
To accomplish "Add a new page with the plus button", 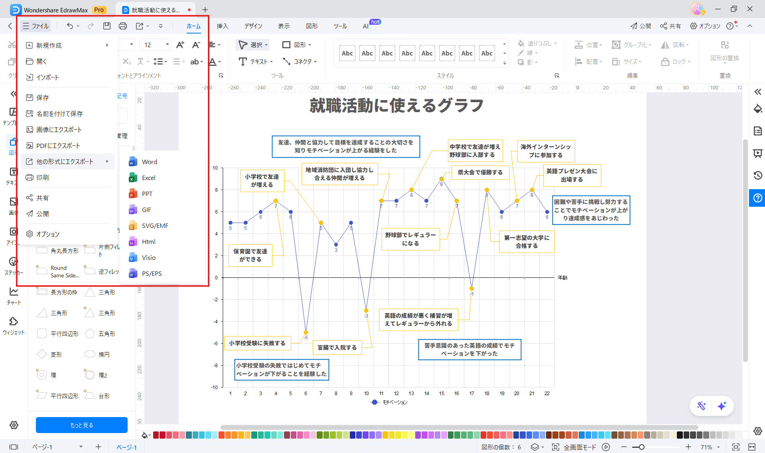I will coord(98,447).
